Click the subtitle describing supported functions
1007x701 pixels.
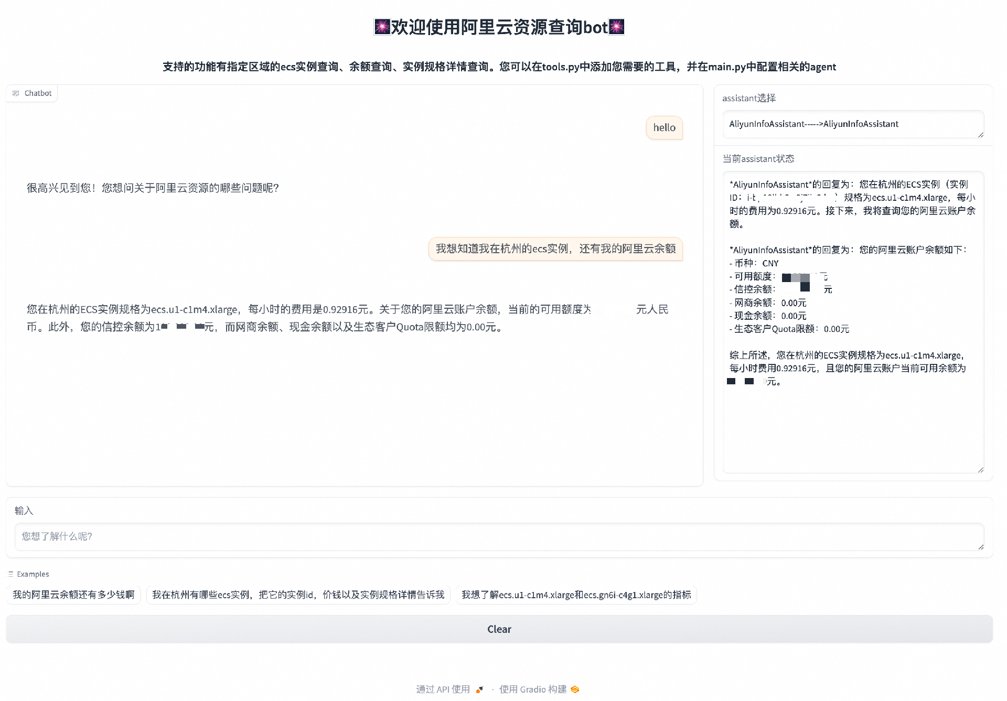[499, 67]
